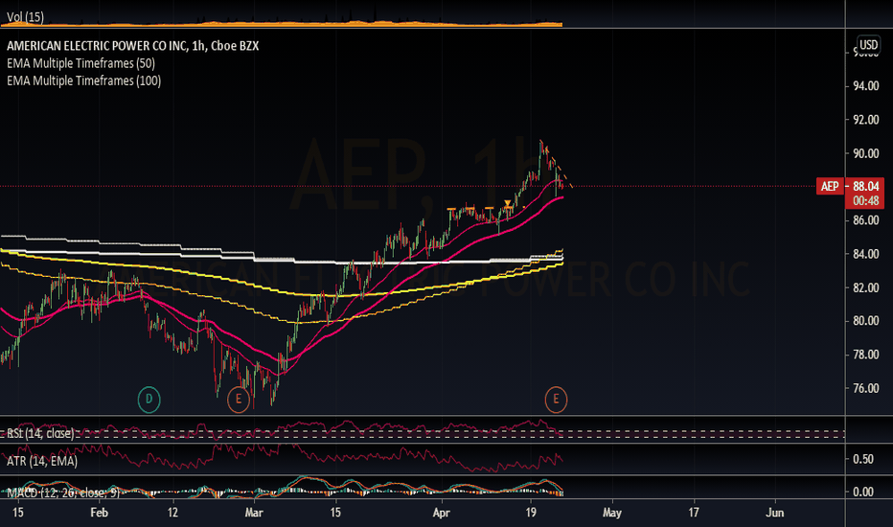Click the 82.00 price axis label

tap(865, 287)
